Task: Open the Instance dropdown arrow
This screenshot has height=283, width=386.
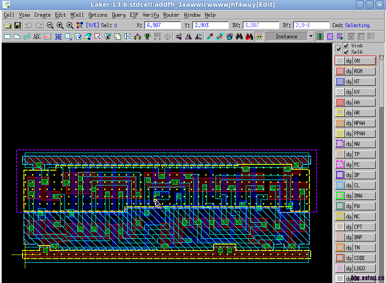Action: tap(311, 37)
